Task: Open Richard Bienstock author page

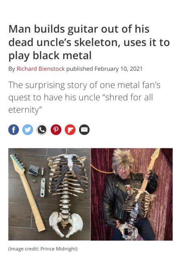Action: (41, 69)
